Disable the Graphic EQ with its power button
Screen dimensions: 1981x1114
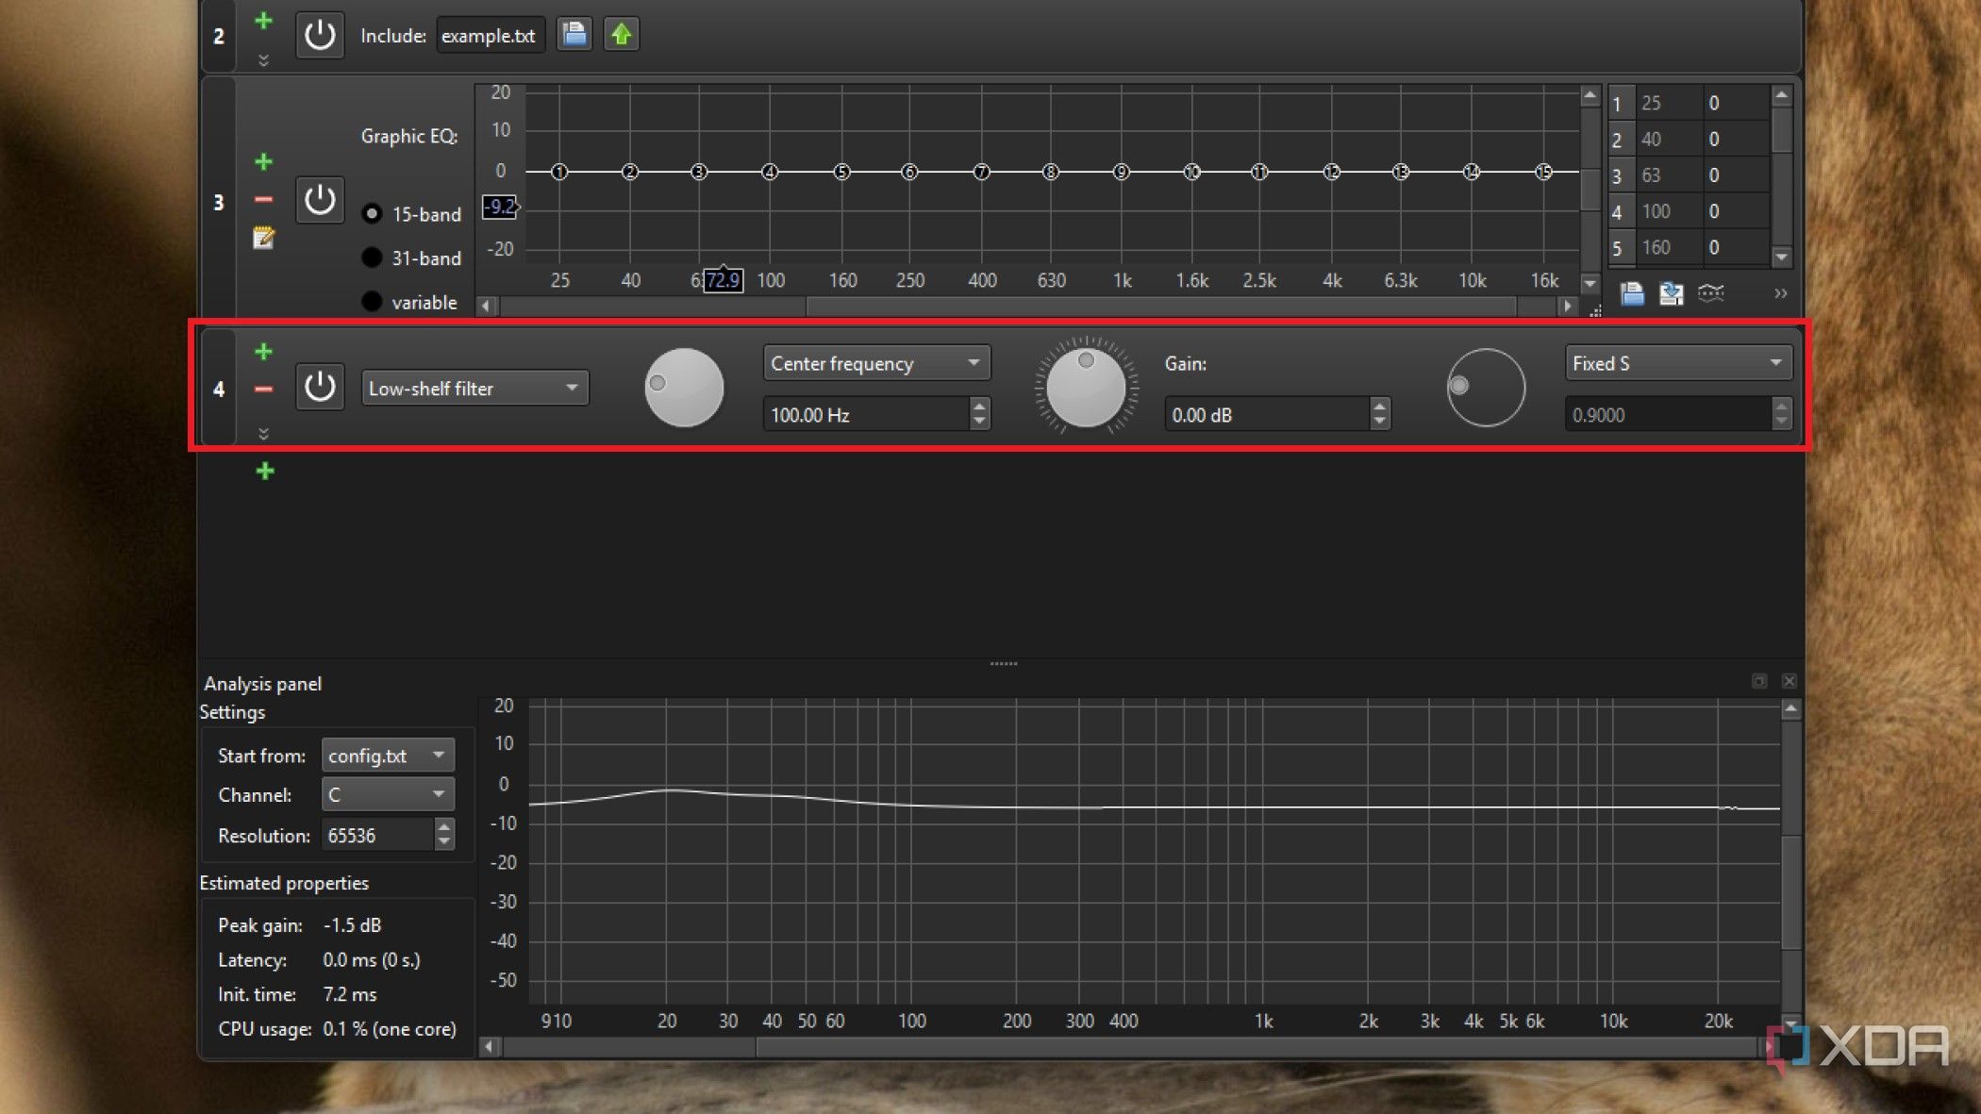[320, 200]
